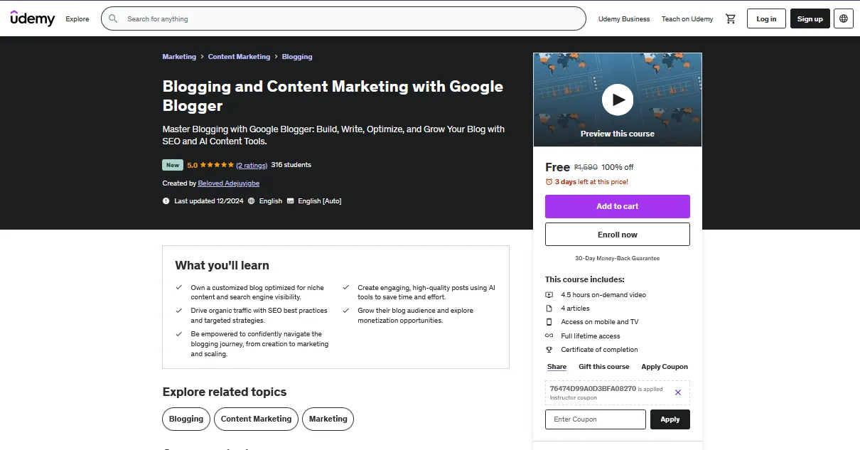Click the 4.5 hours on-demand video text

(x=603, y=295)
